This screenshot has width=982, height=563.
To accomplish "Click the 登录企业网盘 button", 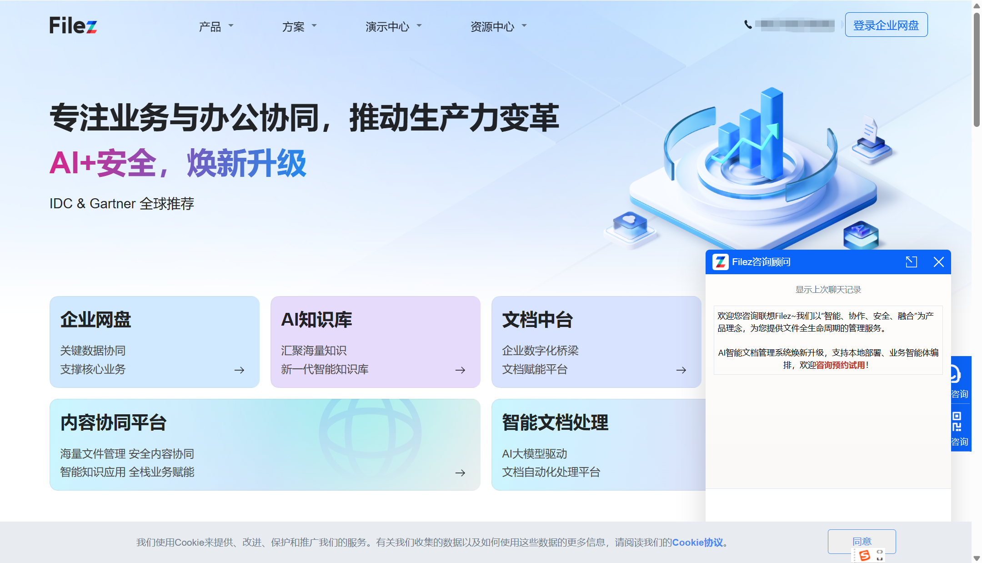I will [886, 25].
